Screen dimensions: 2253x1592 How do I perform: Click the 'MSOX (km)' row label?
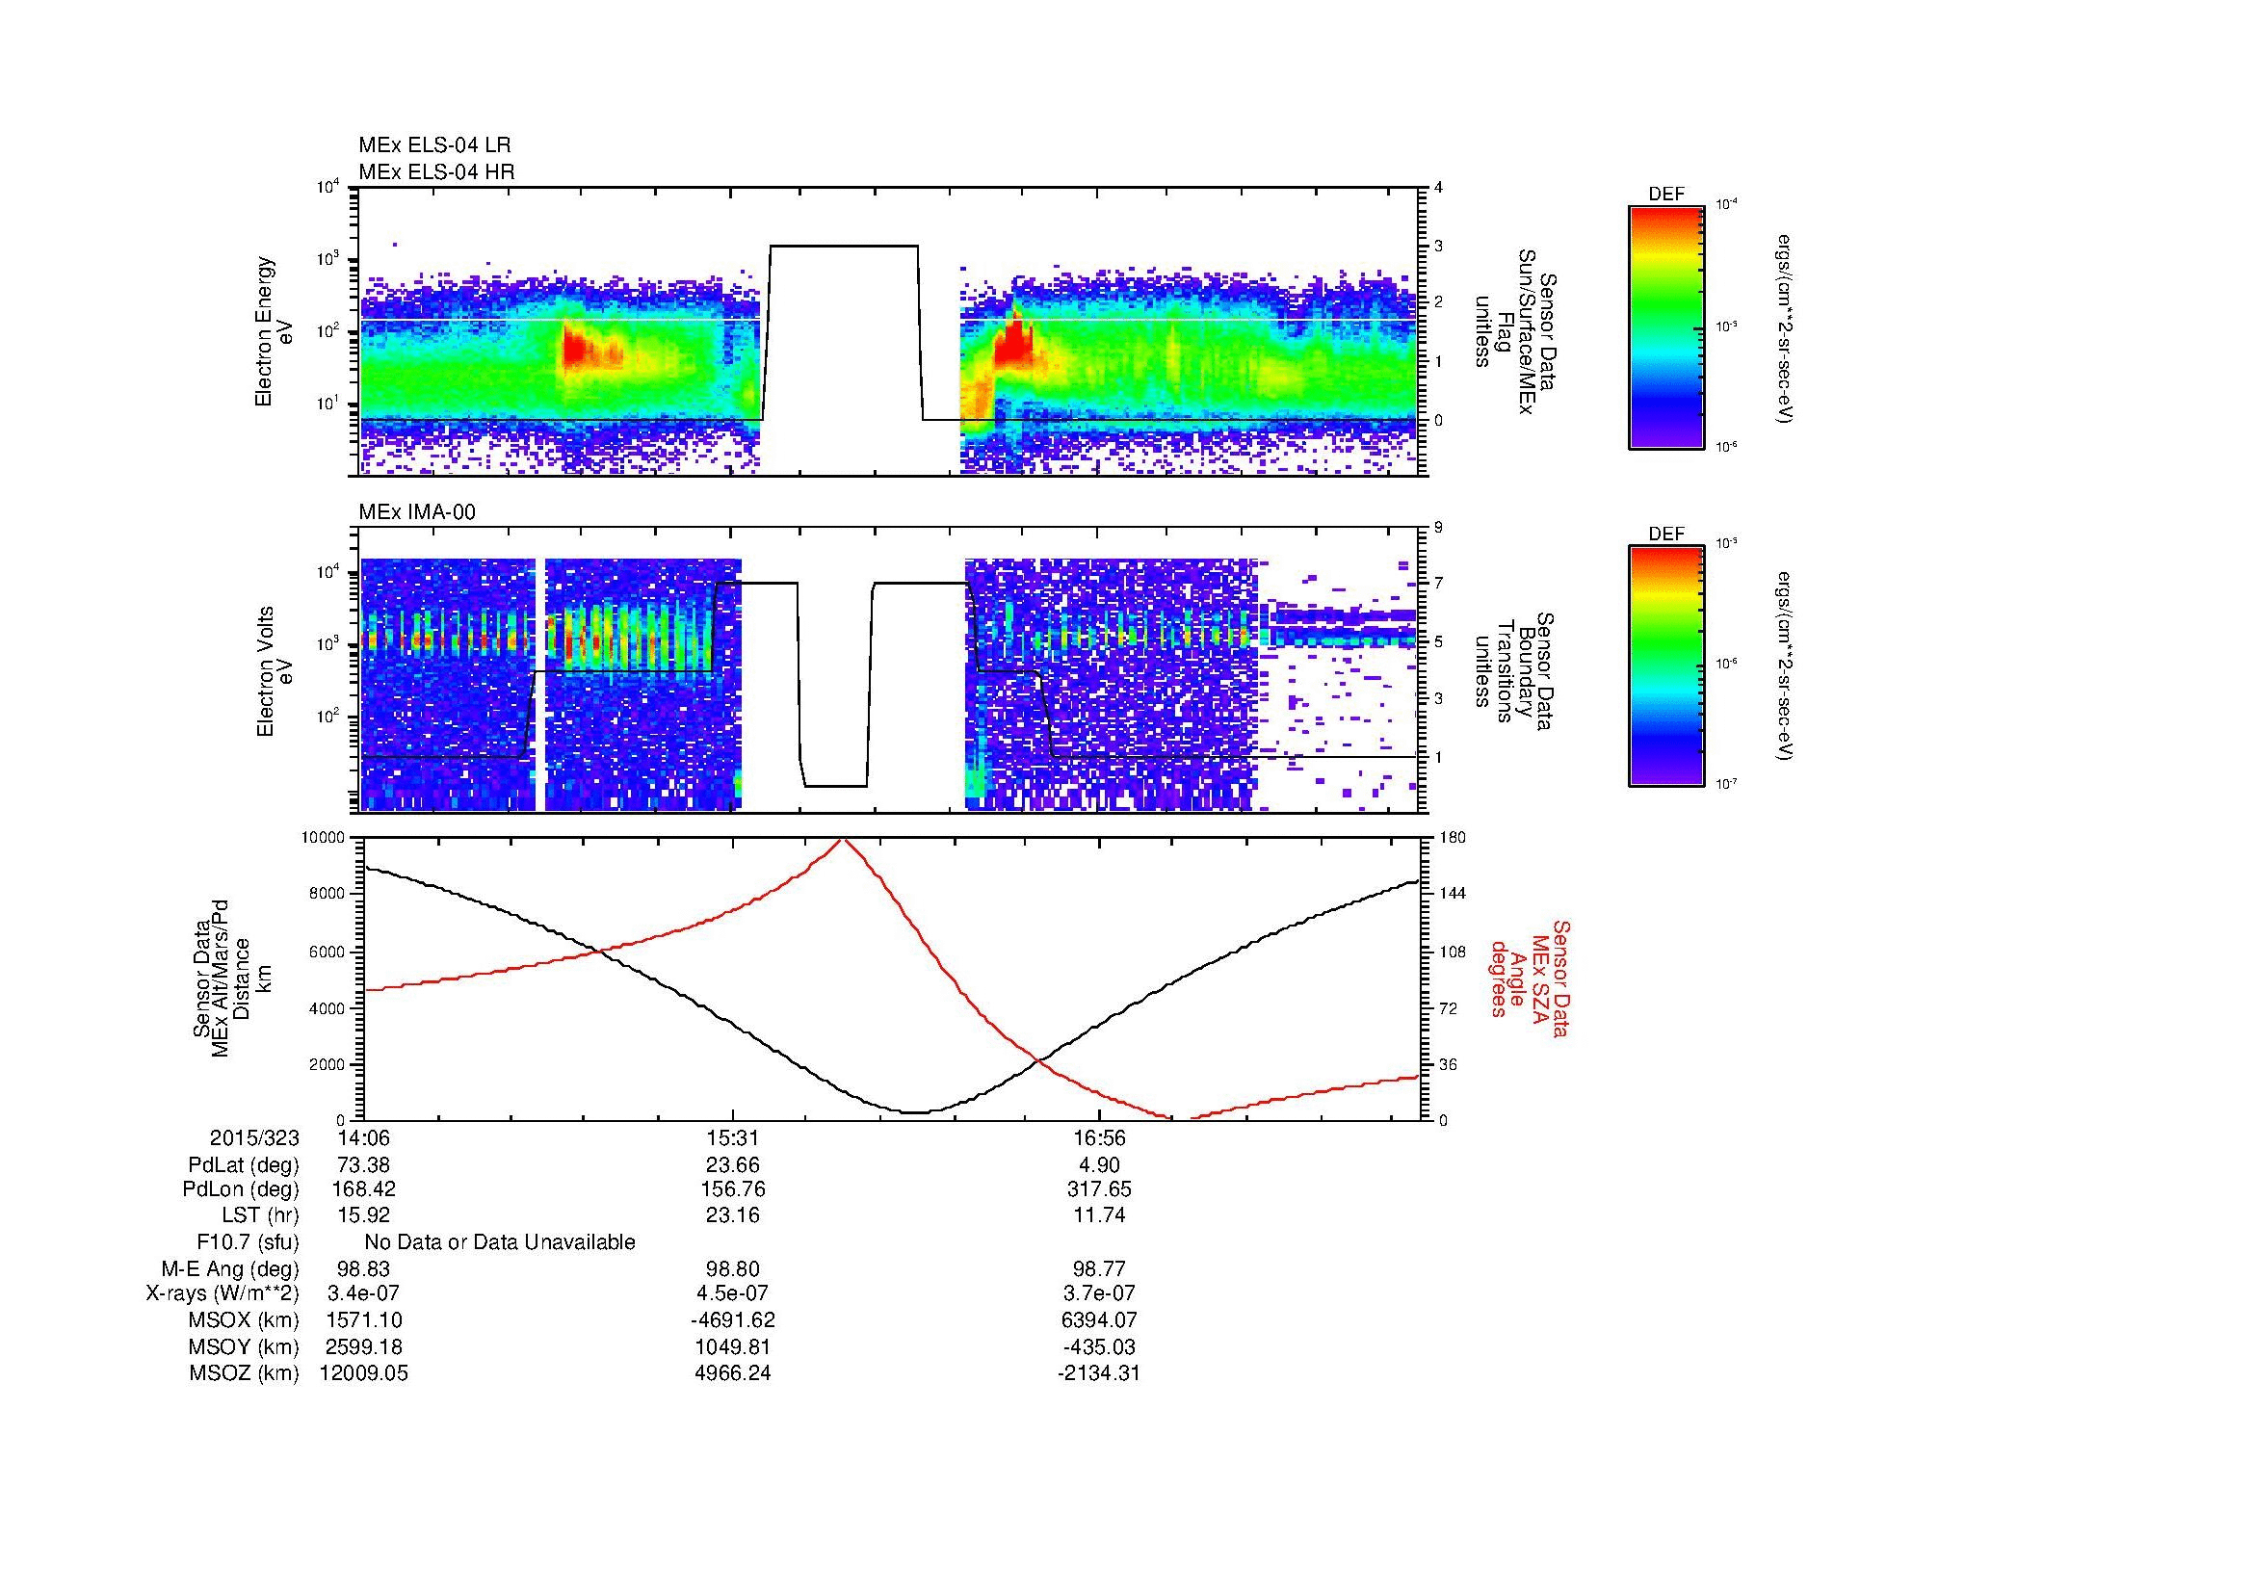point(245,1321)
